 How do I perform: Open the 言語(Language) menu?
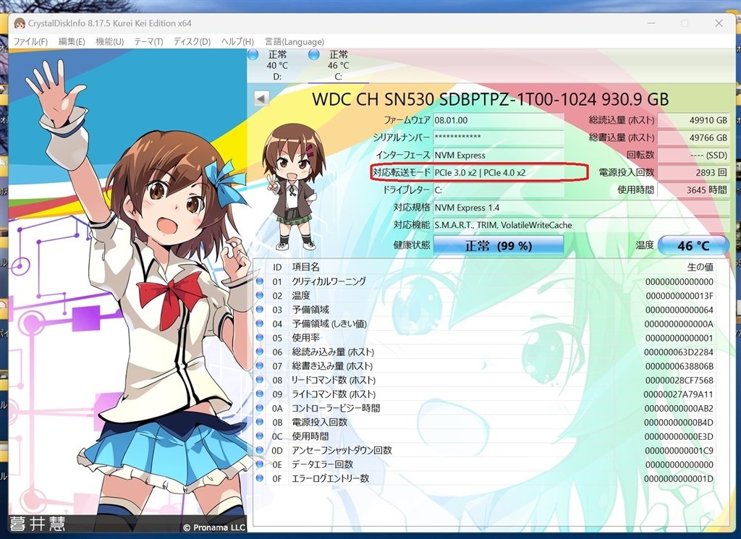295,41
